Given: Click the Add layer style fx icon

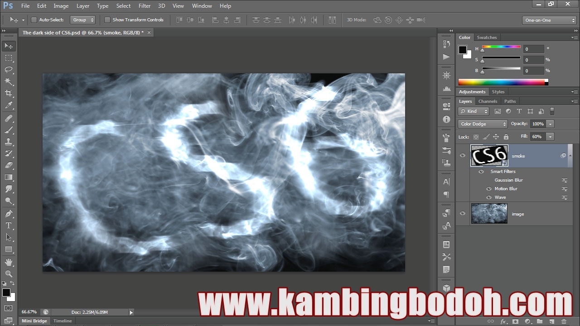Looking at the screenshot, I should click(503, 321).
